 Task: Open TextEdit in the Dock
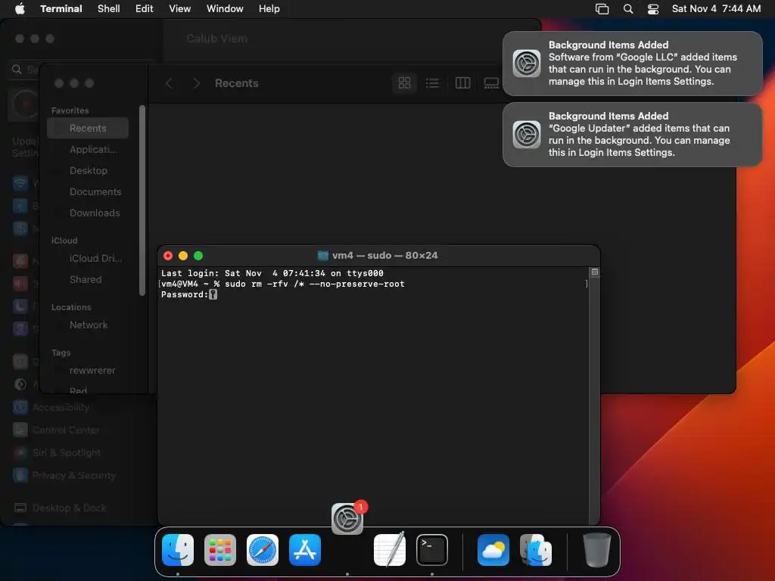click(390, 549)
